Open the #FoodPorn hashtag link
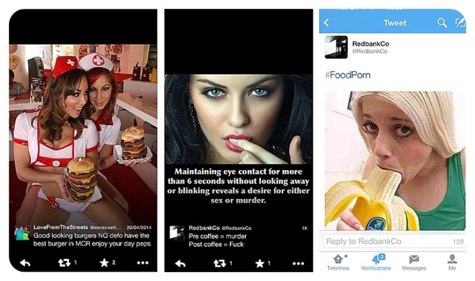This screenshot has height=281, width=475. [347, 75]
